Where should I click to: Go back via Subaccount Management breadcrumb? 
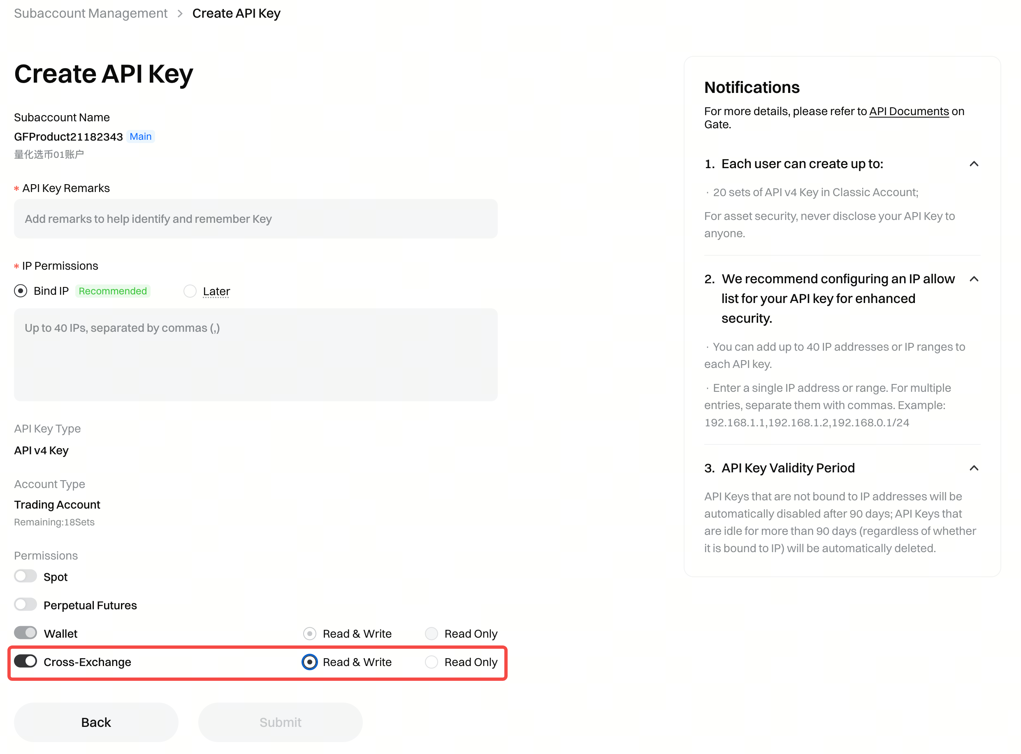pyautogui.click(x=90, y=13)
